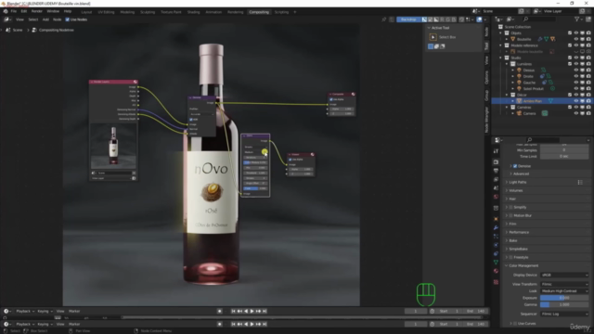Collapse the Objets collection

click(501, 33)
